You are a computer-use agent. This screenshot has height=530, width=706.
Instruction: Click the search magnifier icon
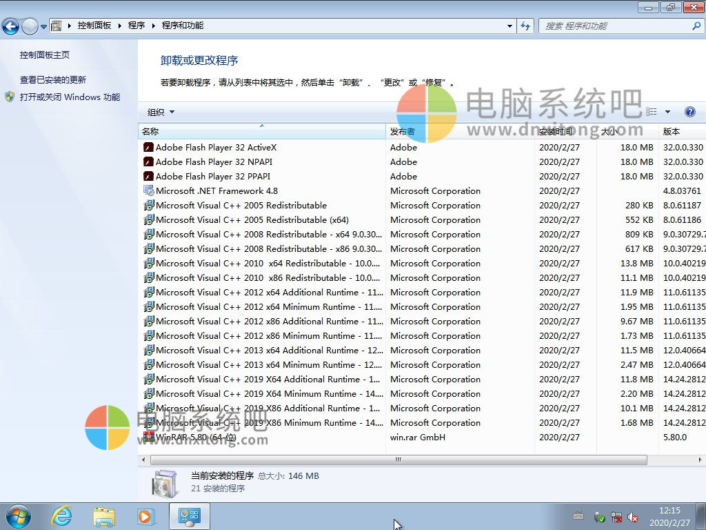[x=696, y=26]
